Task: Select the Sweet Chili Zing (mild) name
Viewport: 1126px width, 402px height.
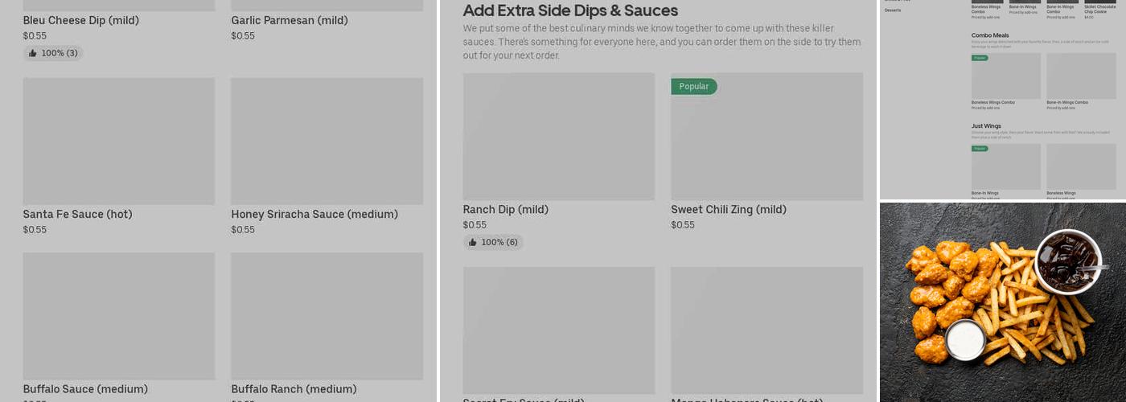Action: [x=729, y=210]
